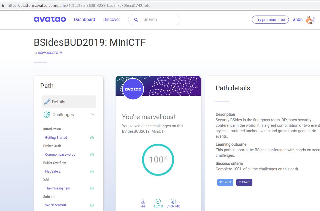Click the Broken Auth category heading
Screen dimensions: 320x211
coord(52,146)
